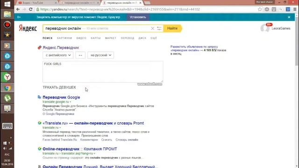Clear the Yandex search query with X
The image size is (299, 168).
pos(152,28)
